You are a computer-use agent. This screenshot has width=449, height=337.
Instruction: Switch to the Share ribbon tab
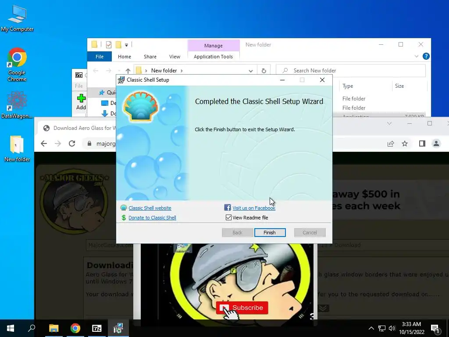pos(150,57)
